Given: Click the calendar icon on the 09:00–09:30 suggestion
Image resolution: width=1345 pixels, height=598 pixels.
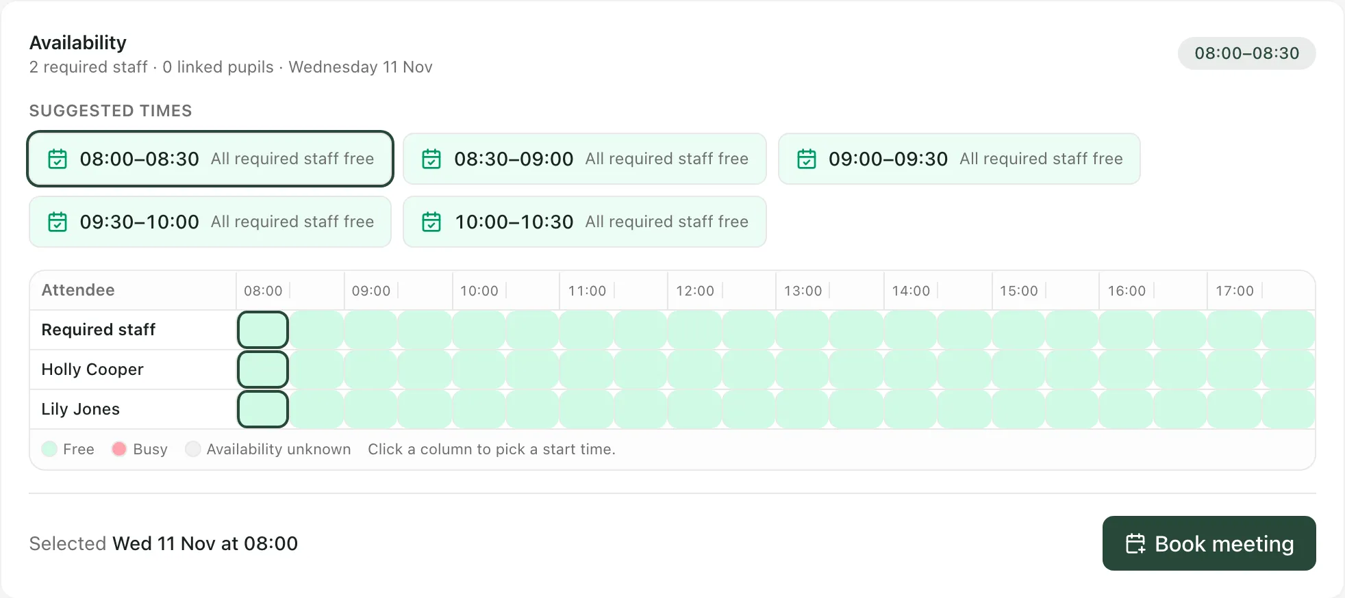Looking at the screenshot, I should (807, 159).
